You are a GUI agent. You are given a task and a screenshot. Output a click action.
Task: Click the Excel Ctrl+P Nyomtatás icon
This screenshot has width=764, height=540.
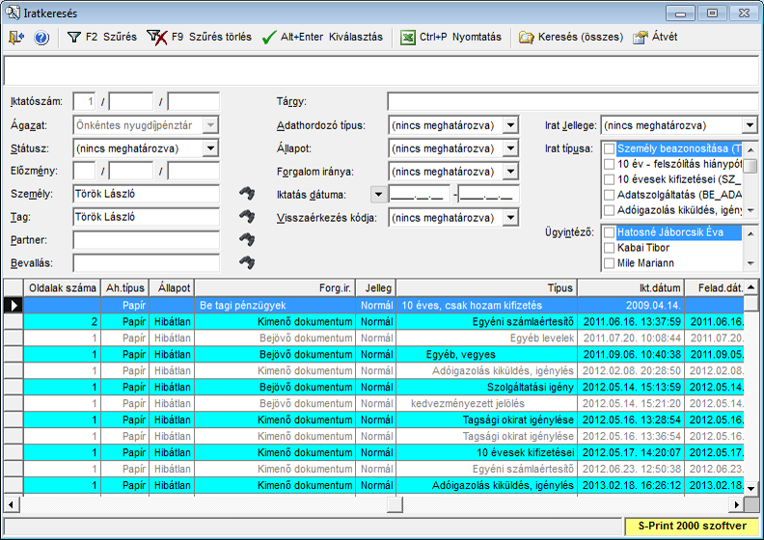click(407, 38)
